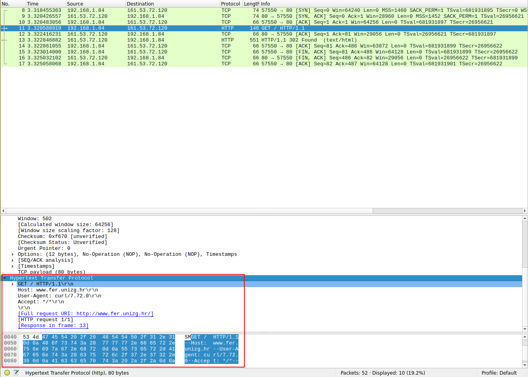
Task: Click the related-packet arrow marker on packet 13
Action: click(x=4, y=40)
